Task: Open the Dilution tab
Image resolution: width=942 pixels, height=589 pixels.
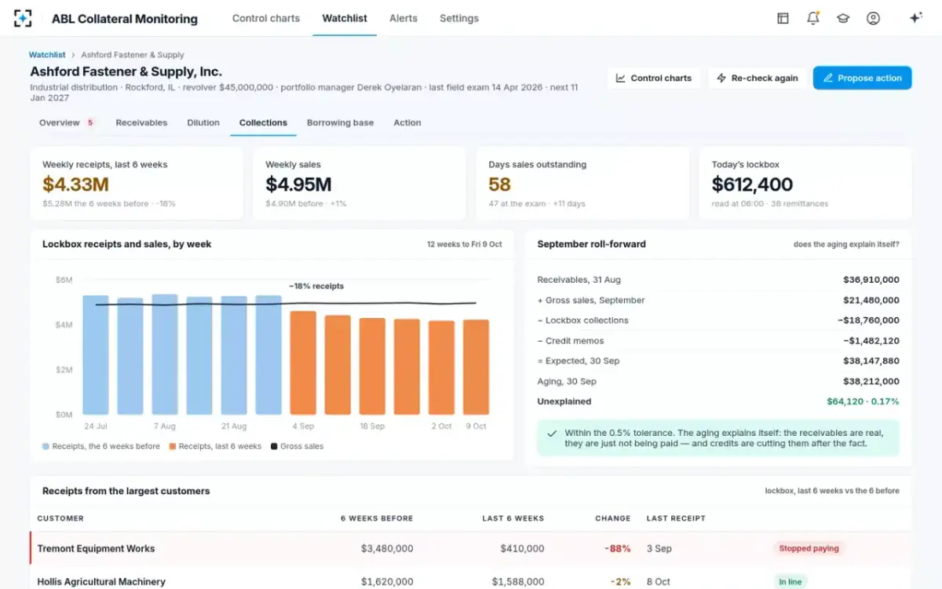Action: pos(203,123)
